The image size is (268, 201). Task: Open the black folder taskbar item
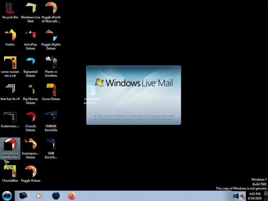23,196
